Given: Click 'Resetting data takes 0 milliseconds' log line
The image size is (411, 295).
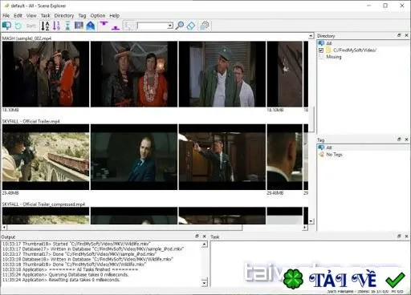Looking at the screenshot, I should [61, 280].
